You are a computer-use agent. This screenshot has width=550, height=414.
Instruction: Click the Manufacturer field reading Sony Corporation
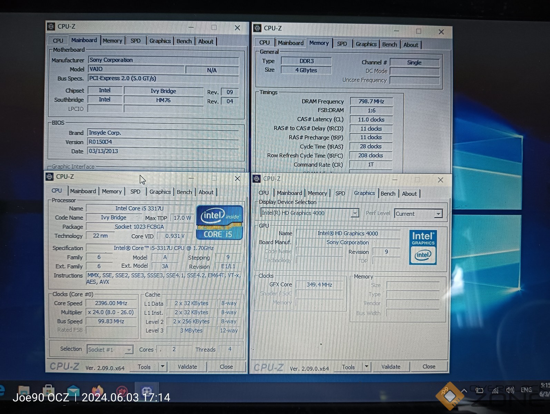tap(164, 60)
